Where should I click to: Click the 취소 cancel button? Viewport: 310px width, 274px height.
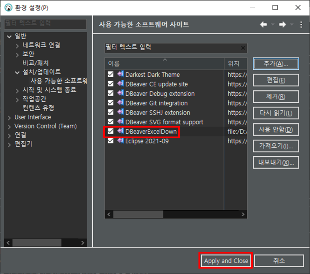pos(279,261)
